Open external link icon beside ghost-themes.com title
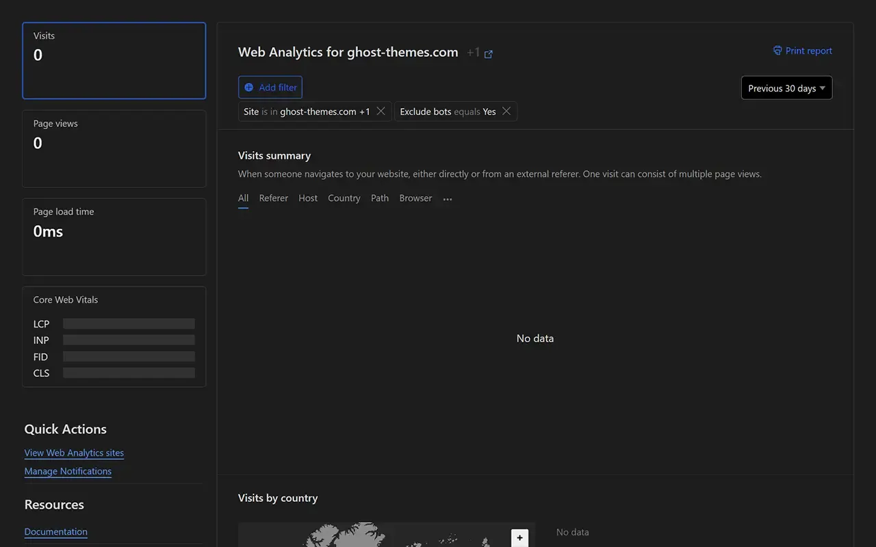Image resolution: width=876 pixels, height=547 pixels. pyautogui.click(x=489, y=54)
